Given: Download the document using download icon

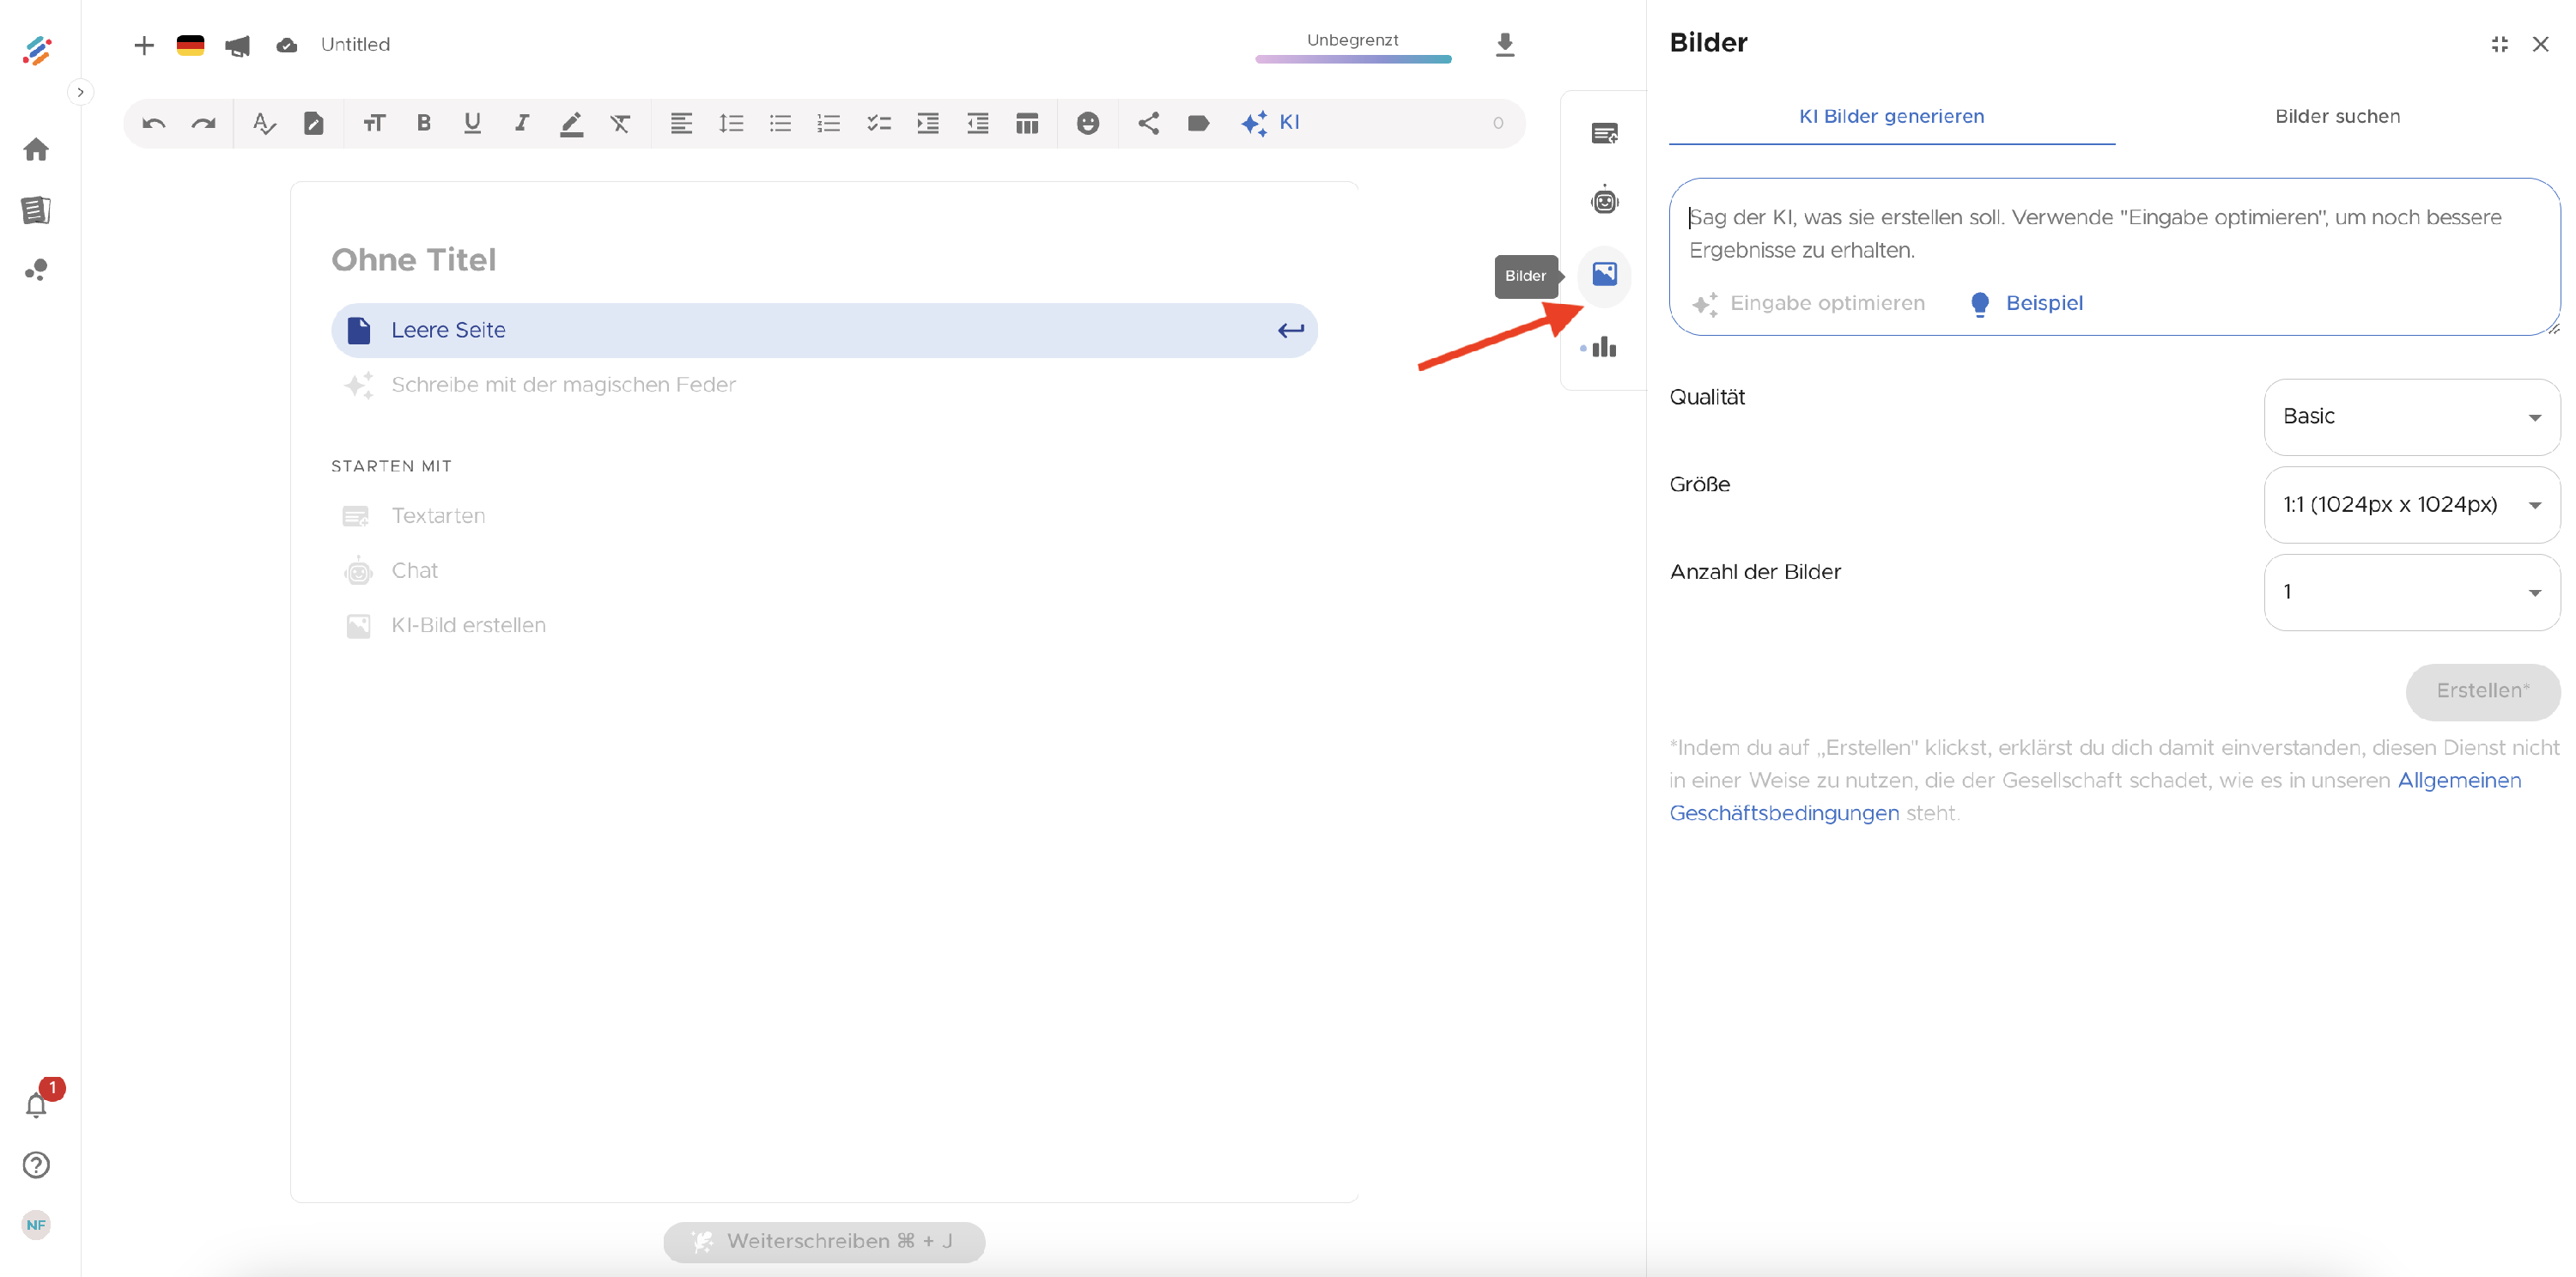Looking at the screenshot, I should (1504, 45).
